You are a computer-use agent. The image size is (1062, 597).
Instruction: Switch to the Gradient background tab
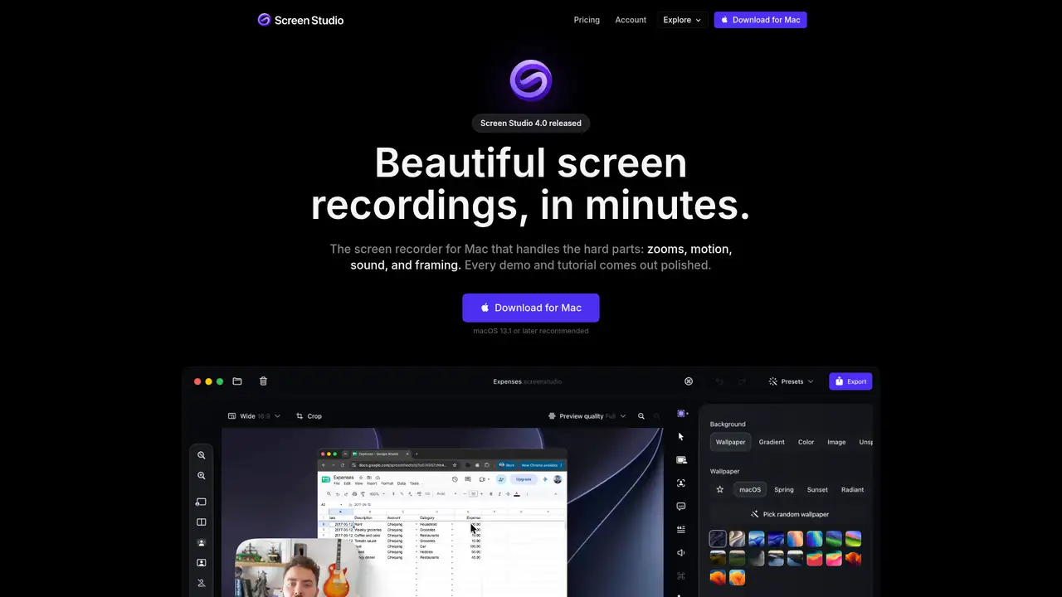click(x=772, y=442)
